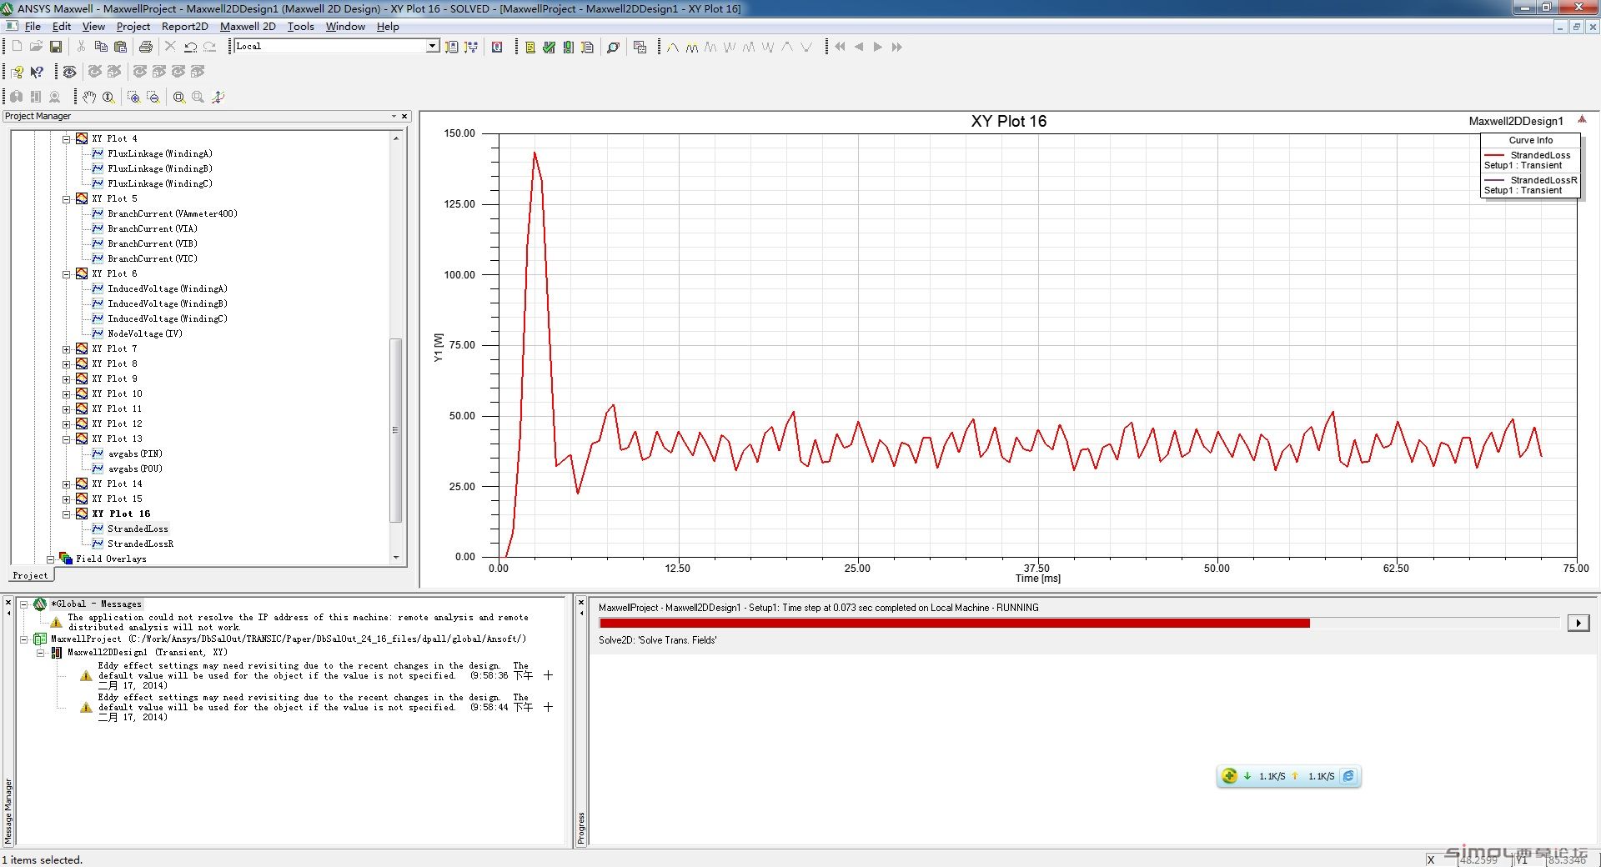Click the Zoom in icon
This screenshot has height=867, width=1601.
[133, 97]
